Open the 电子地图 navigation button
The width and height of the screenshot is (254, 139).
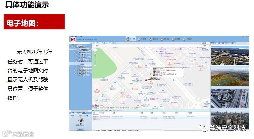131,39
